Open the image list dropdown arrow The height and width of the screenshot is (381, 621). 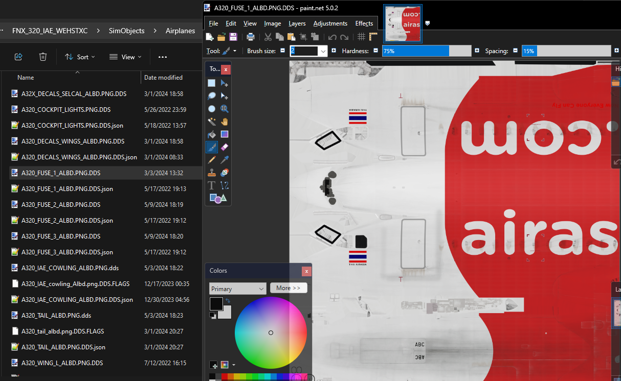428,23
